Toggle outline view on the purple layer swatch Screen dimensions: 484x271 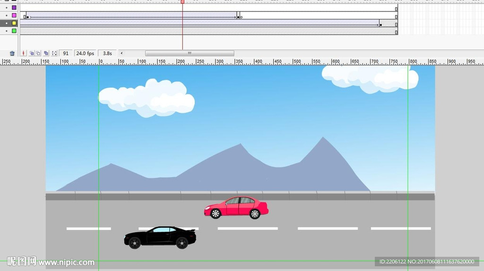click(x=14, y=8)
